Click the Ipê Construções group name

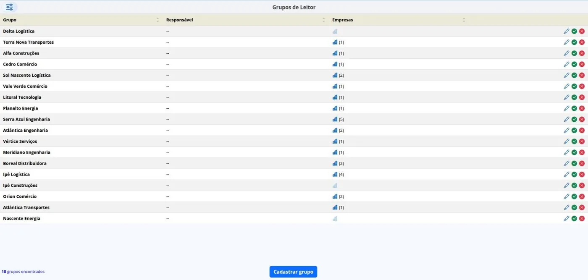20,186
